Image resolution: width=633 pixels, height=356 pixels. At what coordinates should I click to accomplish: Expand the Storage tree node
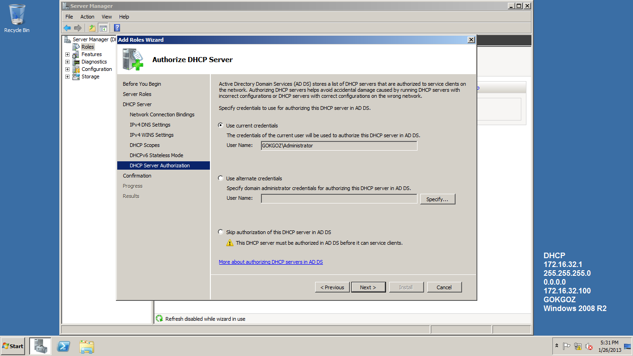(x=67, y=76)
